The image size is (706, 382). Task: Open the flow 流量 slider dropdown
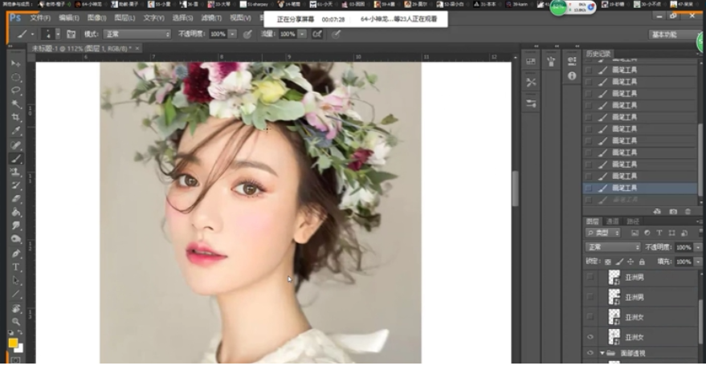302,35
